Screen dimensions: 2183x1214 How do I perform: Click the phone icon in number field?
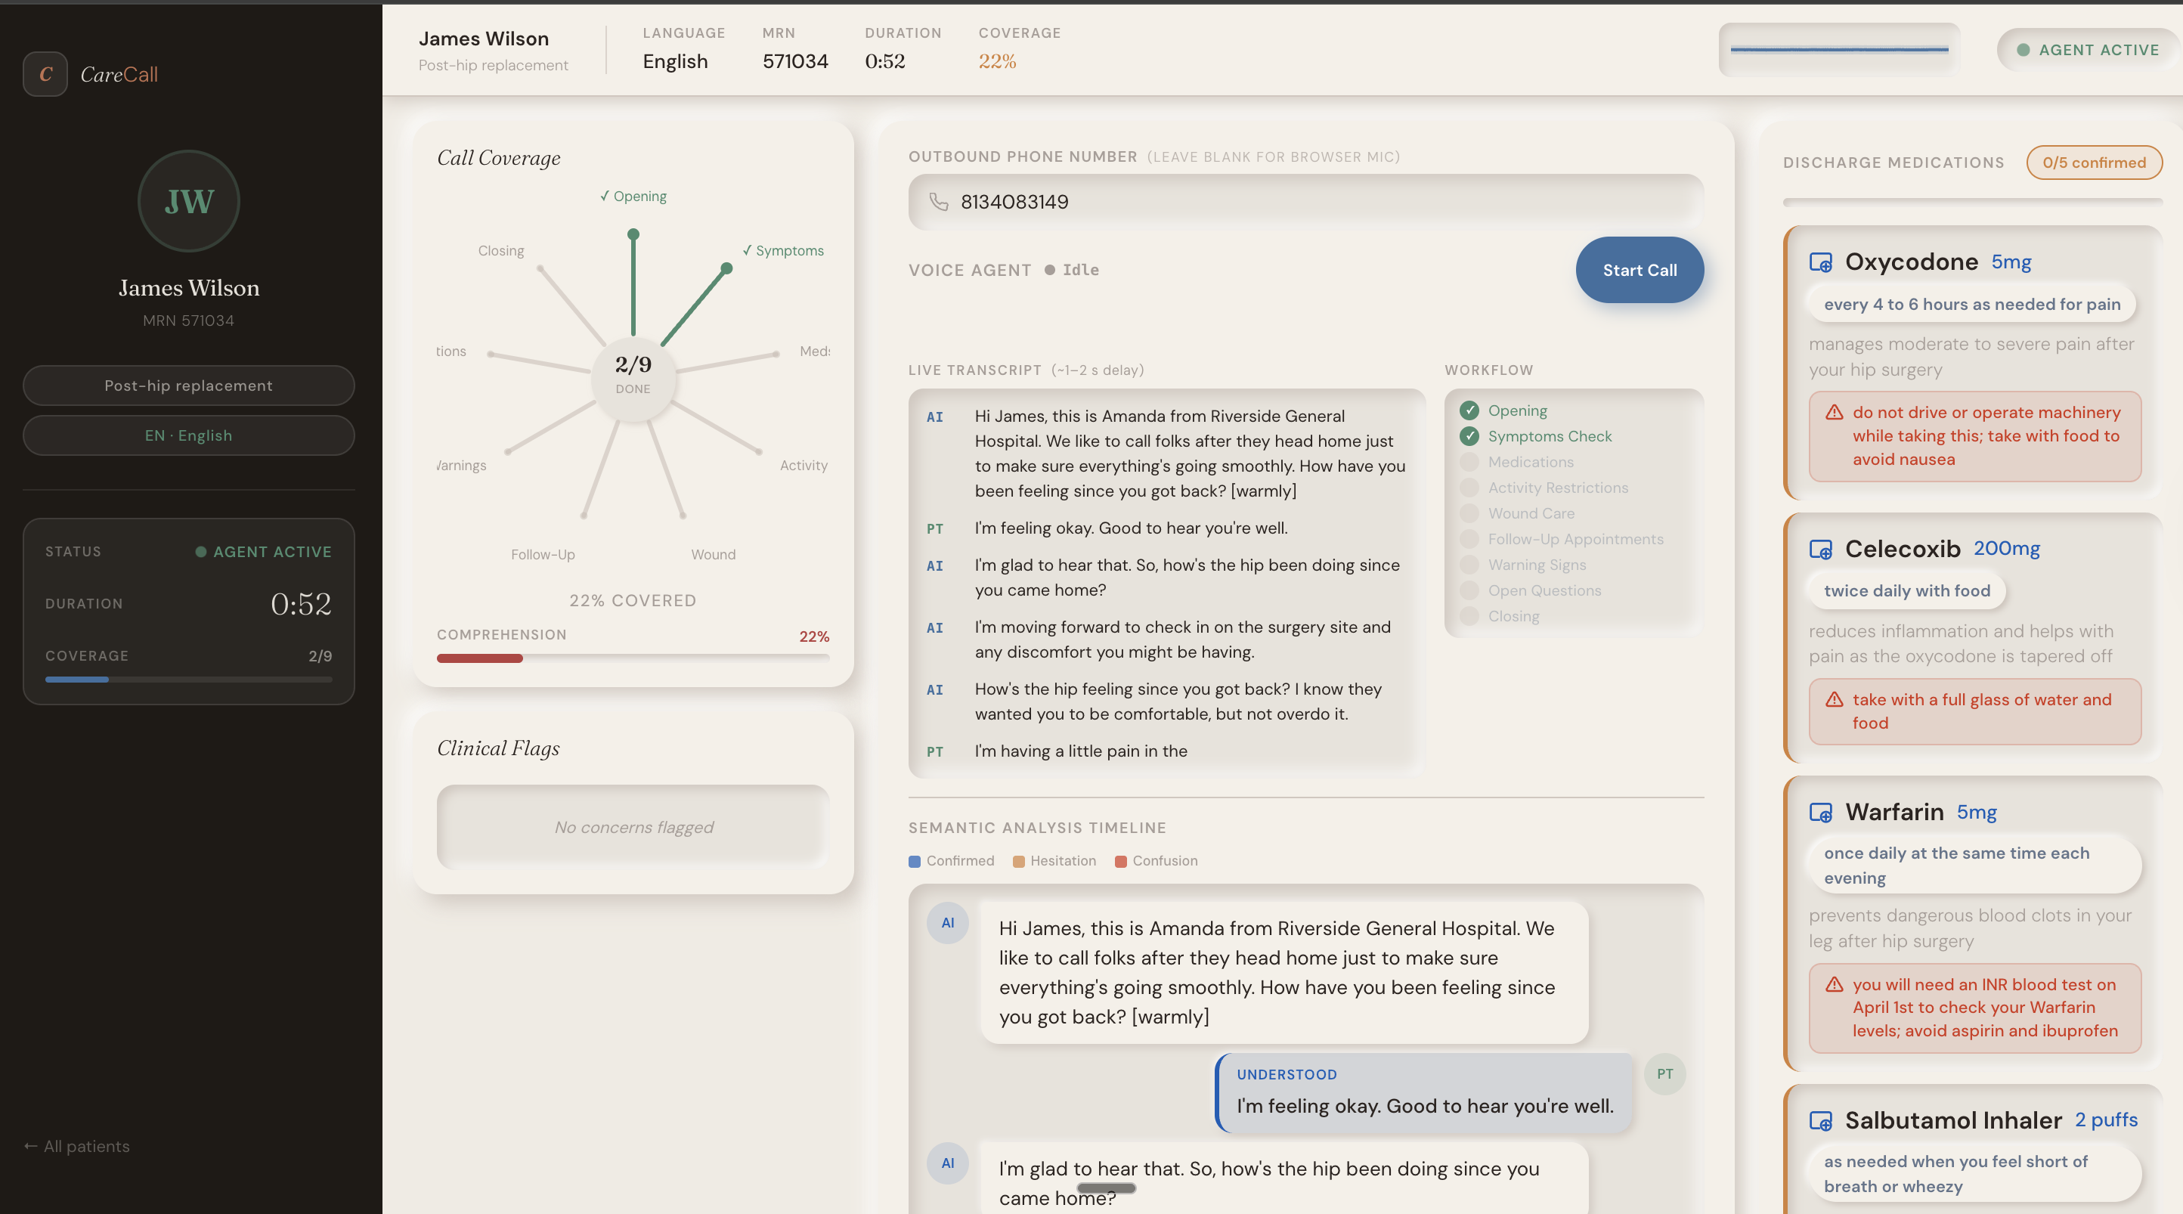point(938,202)
